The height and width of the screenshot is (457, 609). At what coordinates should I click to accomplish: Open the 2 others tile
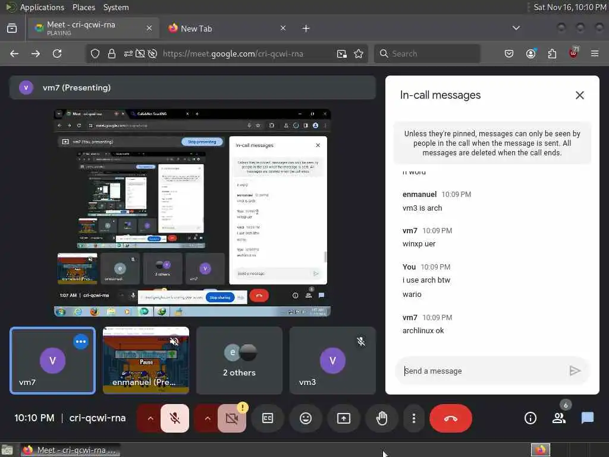coord(239,361)
